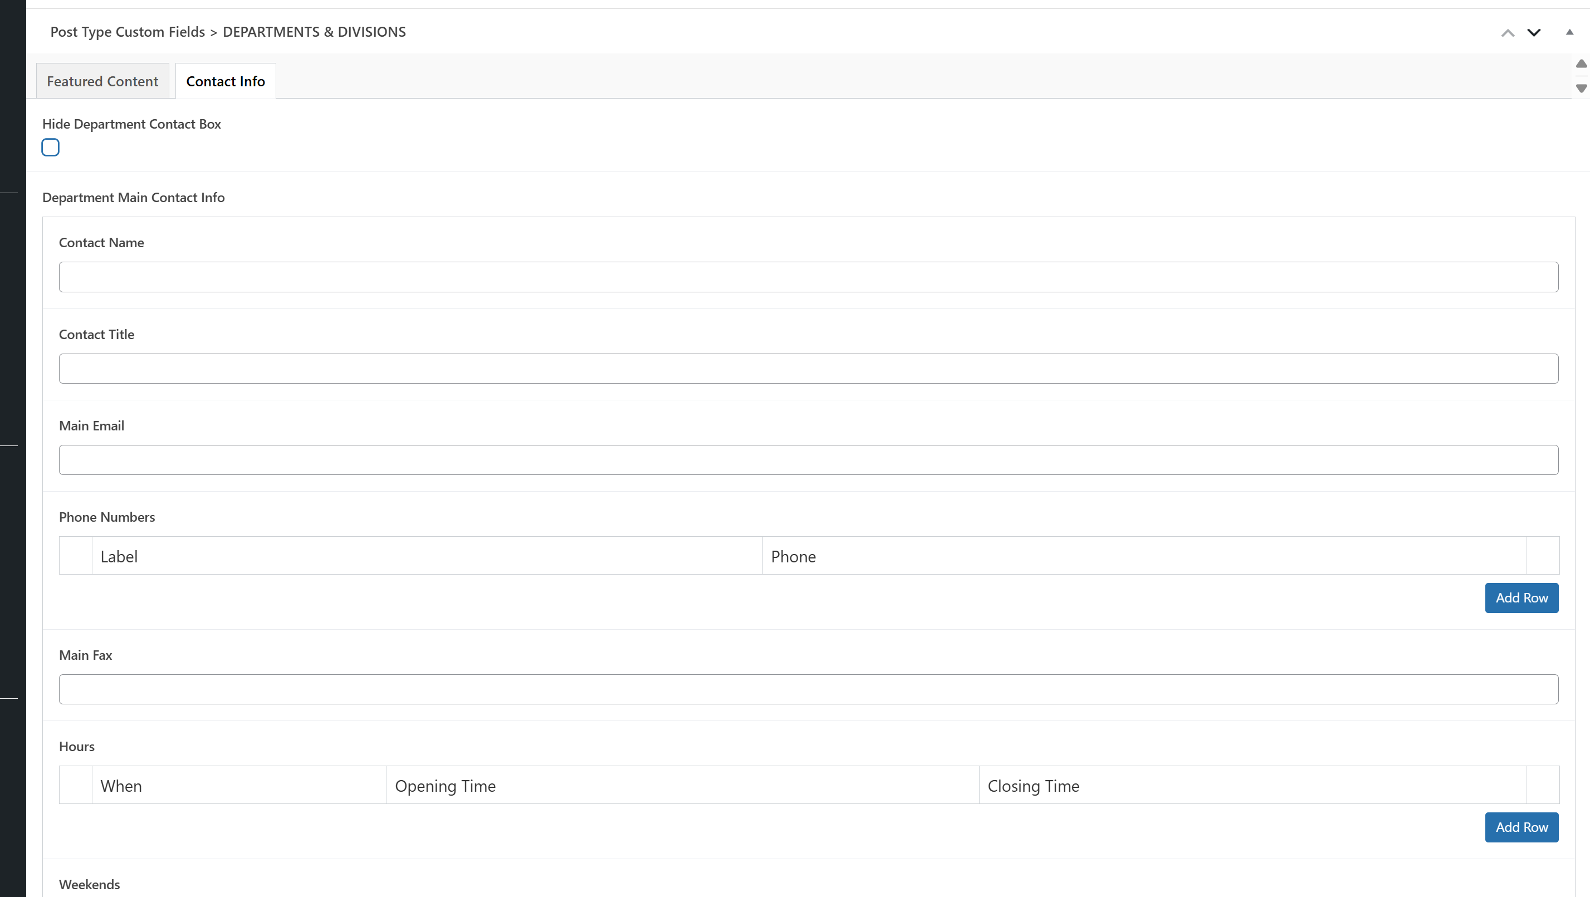
Task: Enable Hide Department Contact Box checkbox
Action: point(51,148)
